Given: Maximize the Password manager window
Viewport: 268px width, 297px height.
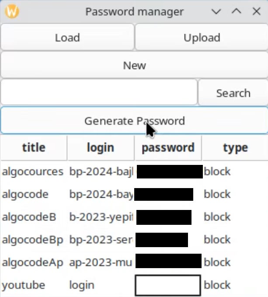Looking at the screenshot, I should [x=237, y=12].
